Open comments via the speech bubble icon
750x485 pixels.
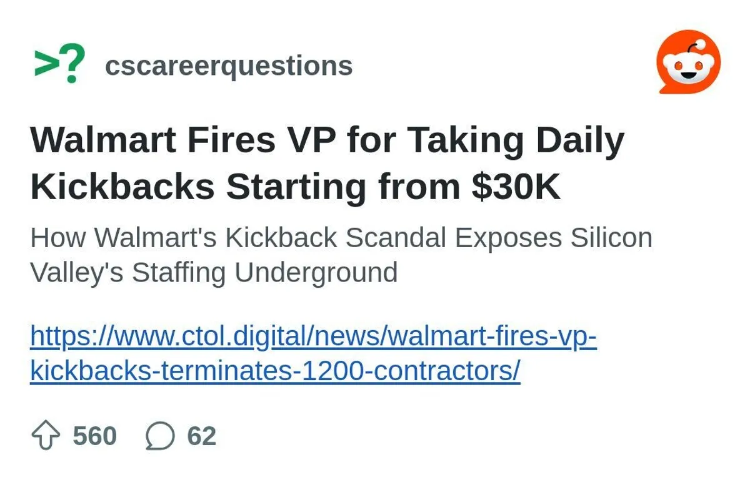point(161,436)
